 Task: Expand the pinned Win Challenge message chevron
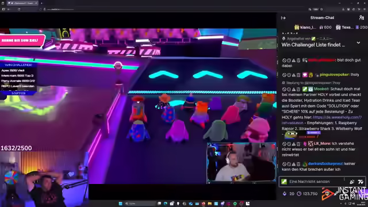(358, 43)
